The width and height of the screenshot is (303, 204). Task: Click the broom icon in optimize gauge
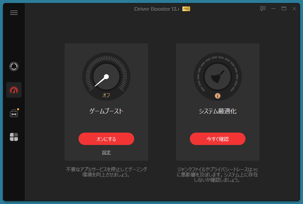218,76
